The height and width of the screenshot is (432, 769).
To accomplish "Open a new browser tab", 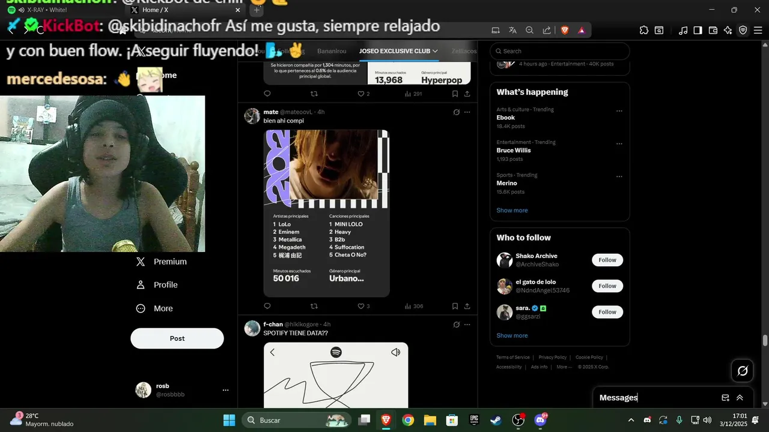I will point(257,10).
